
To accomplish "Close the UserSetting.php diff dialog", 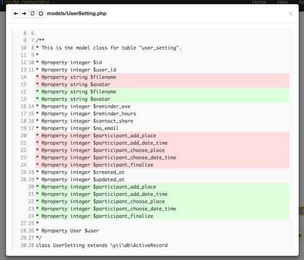I will [290, 14].
